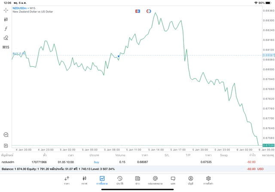Open indicators list with the f icon
This screenshot has width=275, height=192.
[6, 29]
